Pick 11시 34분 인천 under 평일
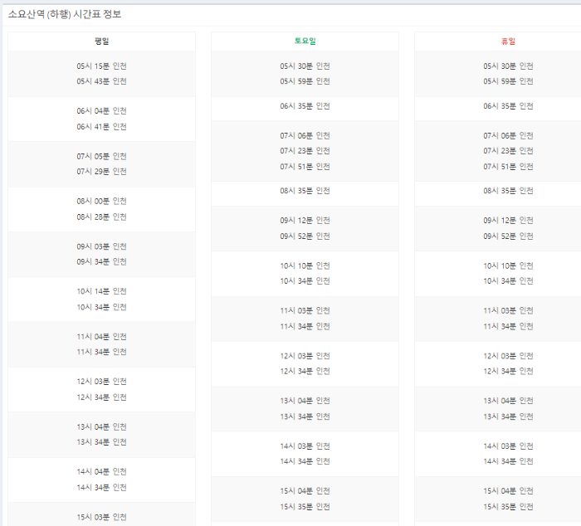 click(101, 352)
